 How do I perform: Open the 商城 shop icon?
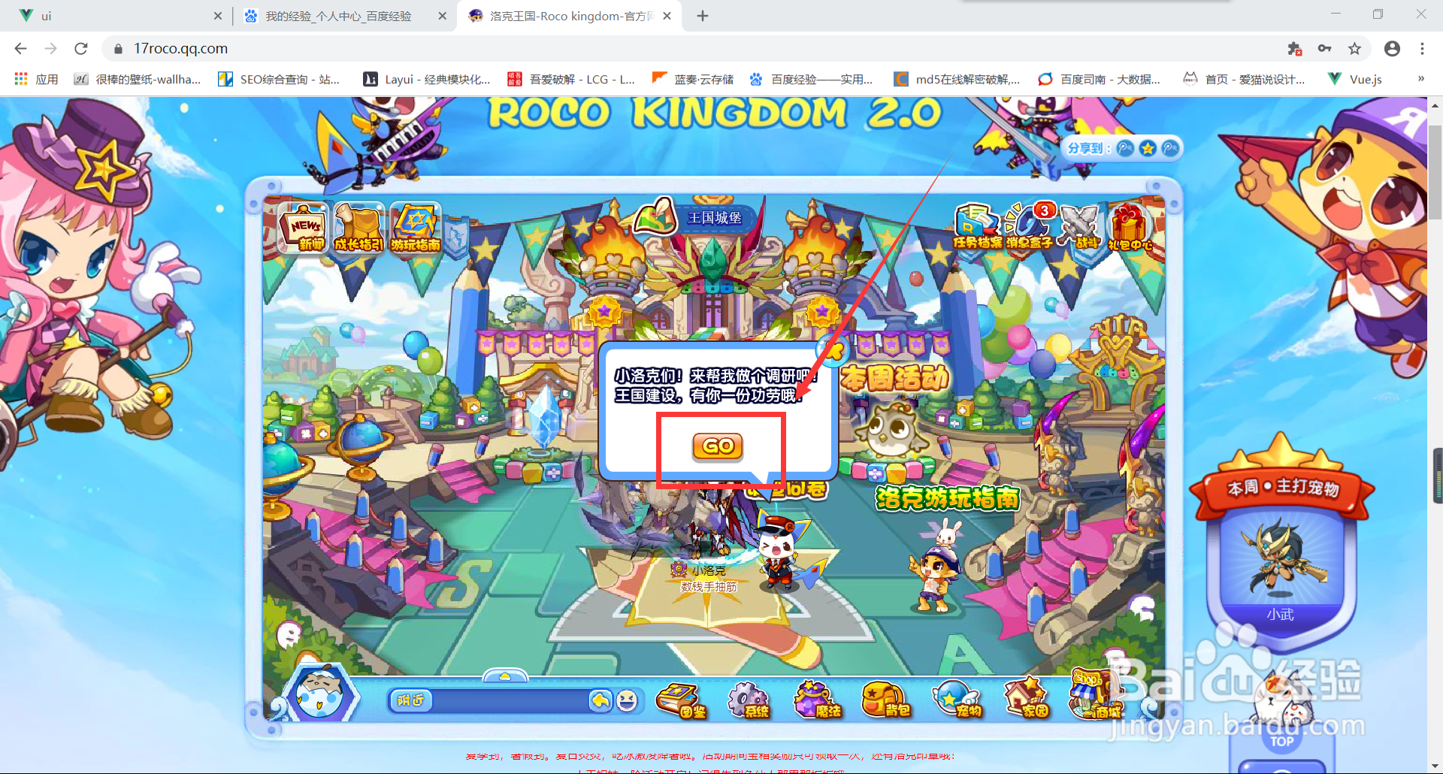pos(1096,695)
